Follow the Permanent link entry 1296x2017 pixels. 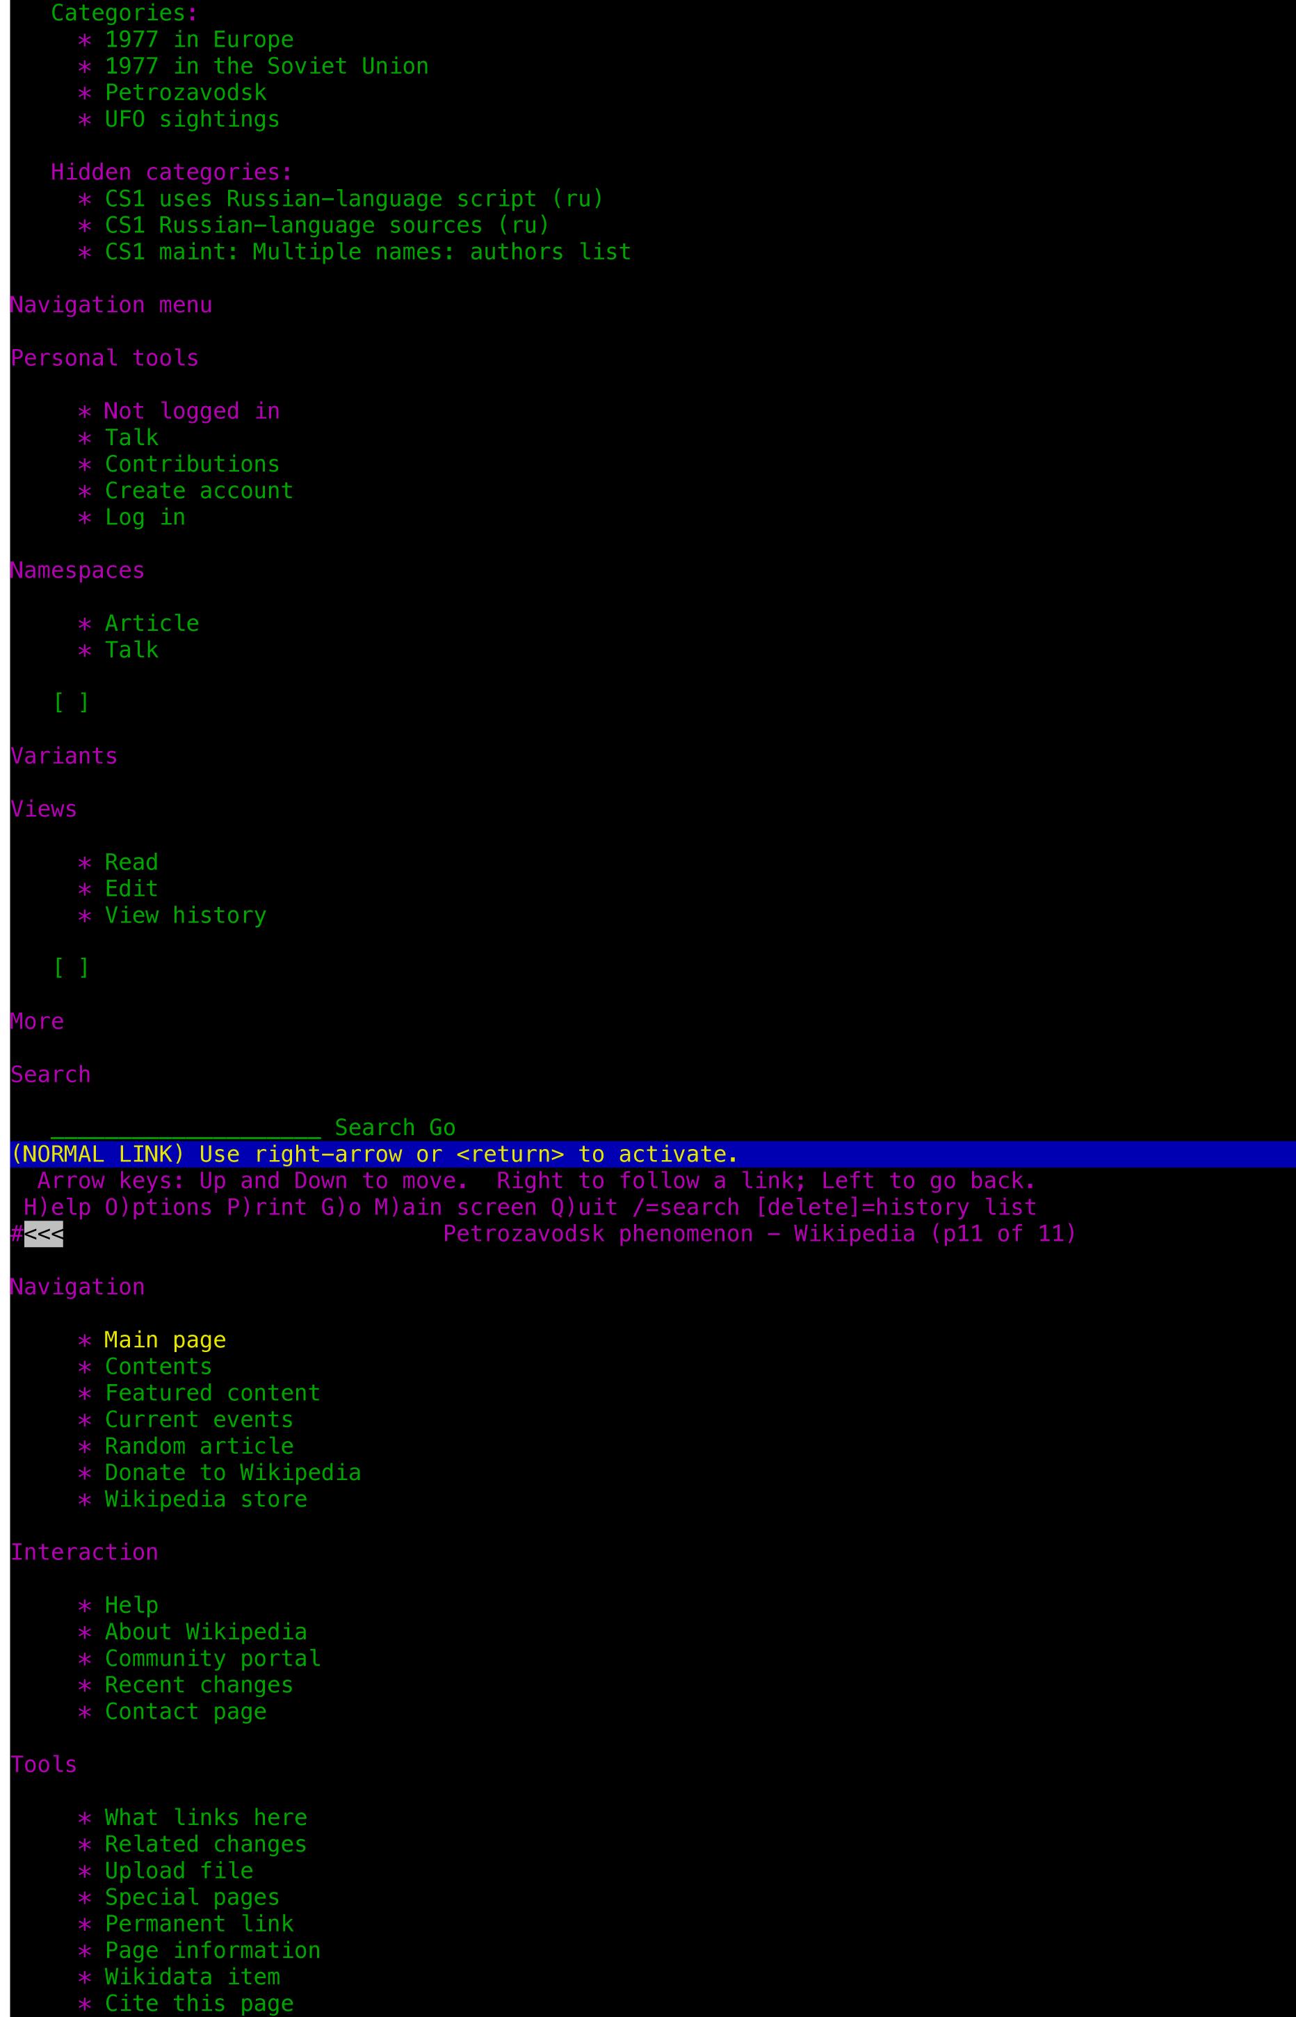point(200,1924)
